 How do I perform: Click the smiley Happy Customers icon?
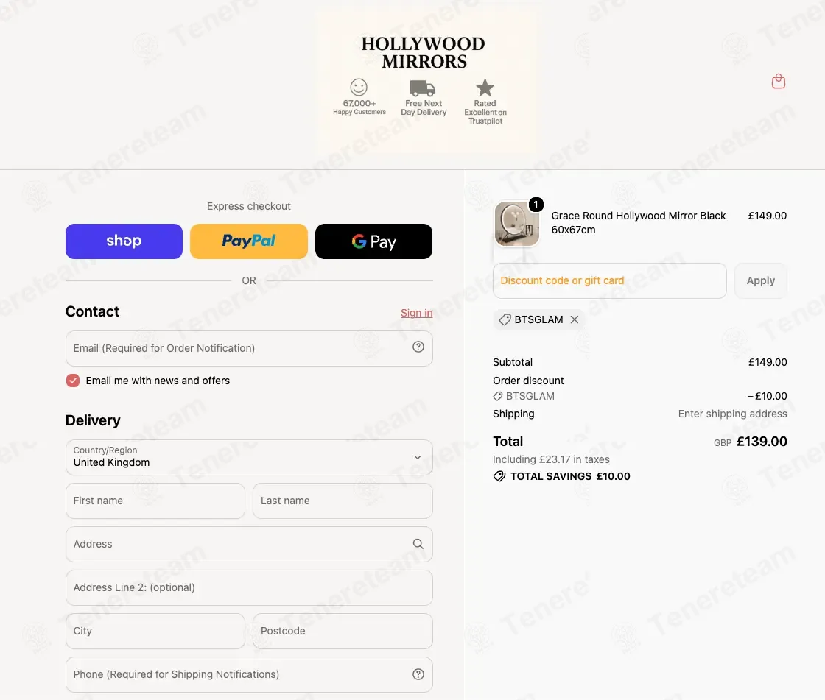(359, 87)
